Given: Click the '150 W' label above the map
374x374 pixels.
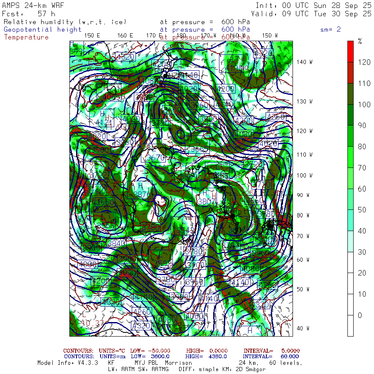Looking at the screenshot, I should (270, 36).
